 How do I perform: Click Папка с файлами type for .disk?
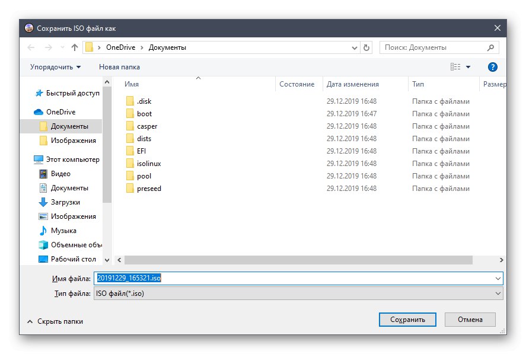[x=441, y=101]
